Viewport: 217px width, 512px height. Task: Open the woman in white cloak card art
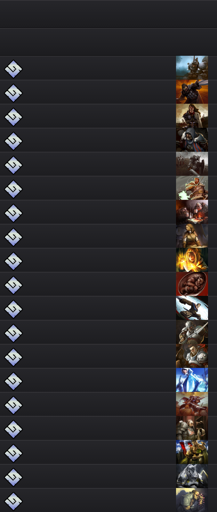[x=192, y=116]
